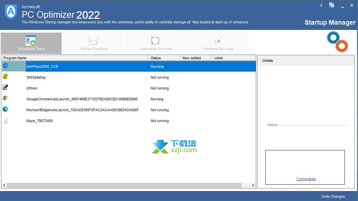
Task: Click the Microsoft Edge AutoLaunch icon
Action: (x=5, y=109)
